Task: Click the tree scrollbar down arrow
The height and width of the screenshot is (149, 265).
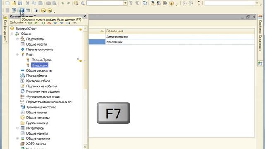Action: (85, 147)
